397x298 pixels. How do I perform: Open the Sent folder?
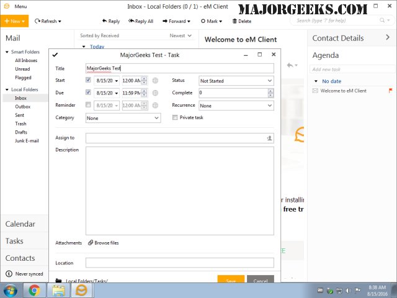click(x=19, y=115)
